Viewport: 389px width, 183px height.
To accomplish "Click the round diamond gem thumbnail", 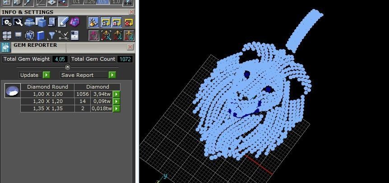I will pyautogui.click(x=12, y=90).
